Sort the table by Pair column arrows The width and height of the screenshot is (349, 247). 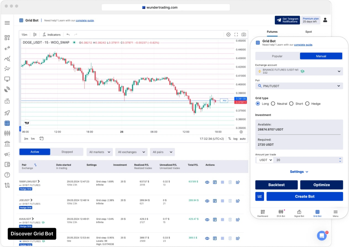tap(35, 165)
